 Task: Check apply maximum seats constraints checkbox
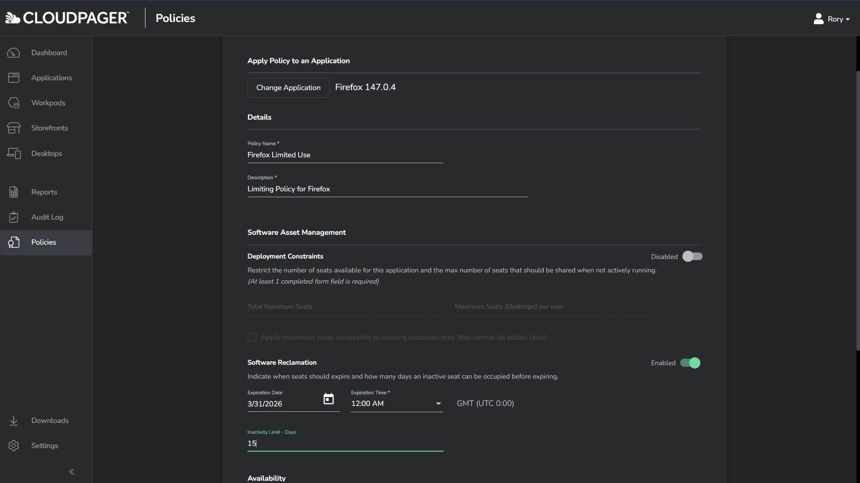(252, 337)
